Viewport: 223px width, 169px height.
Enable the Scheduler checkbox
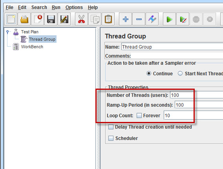pos(111,138)
